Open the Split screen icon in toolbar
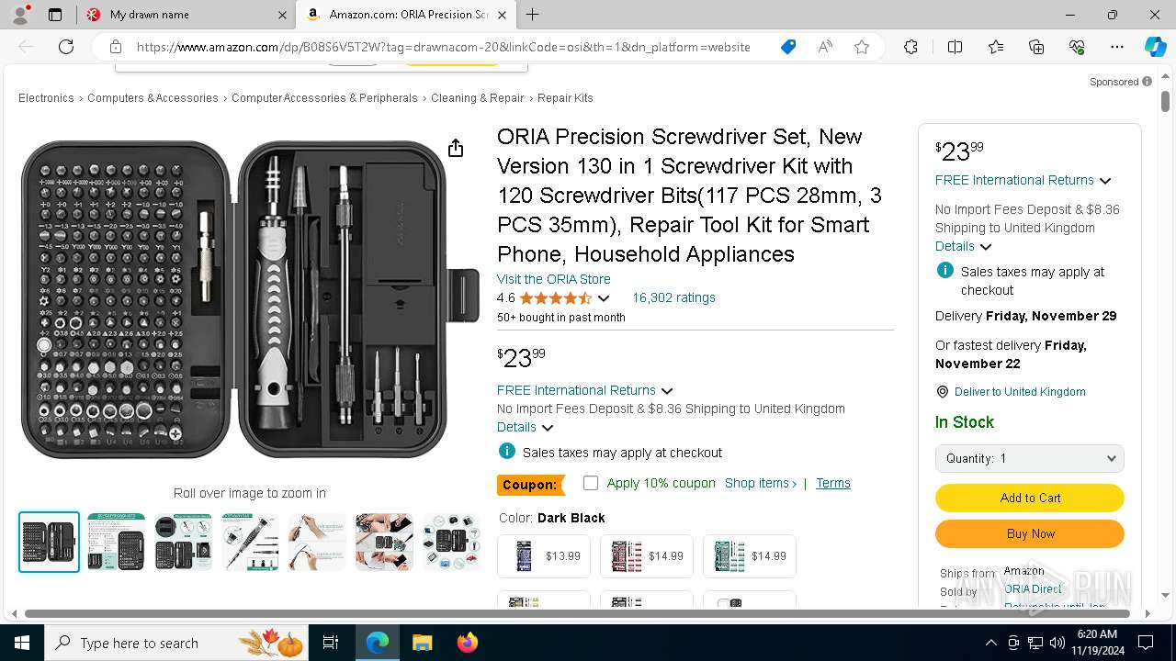1176x661 pixels. (955, 47)
